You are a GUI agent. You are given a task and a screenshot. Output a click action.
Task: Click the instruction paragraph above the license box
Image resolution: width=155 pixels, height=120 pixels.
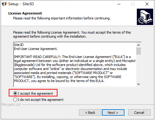point(72,35)
